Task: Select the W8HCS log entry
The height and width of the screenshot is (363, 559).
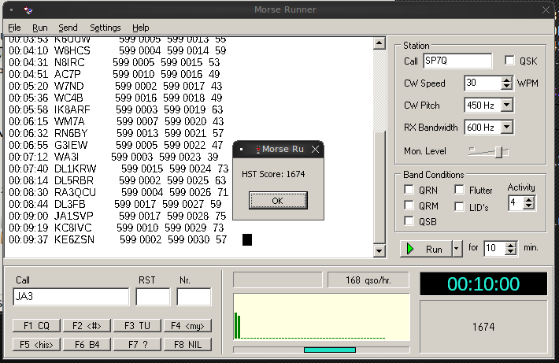Action: [x=117, y=50]
